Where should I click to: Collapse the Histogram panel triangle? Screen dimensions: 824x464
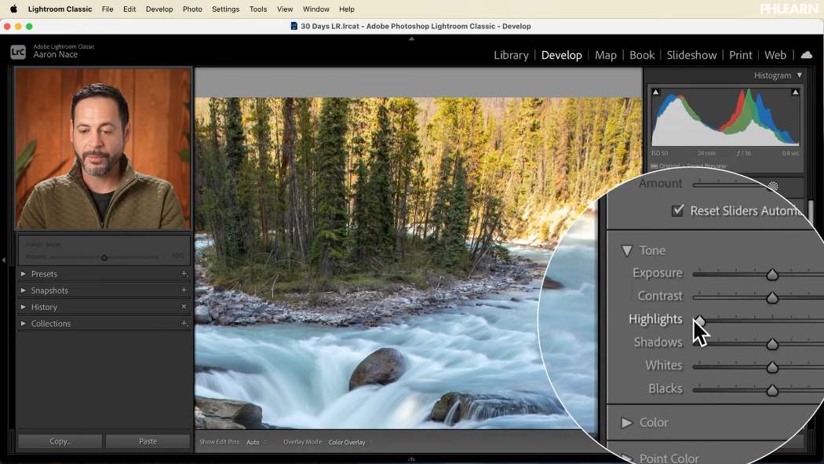pyautogui.click(x=800, y=75)
